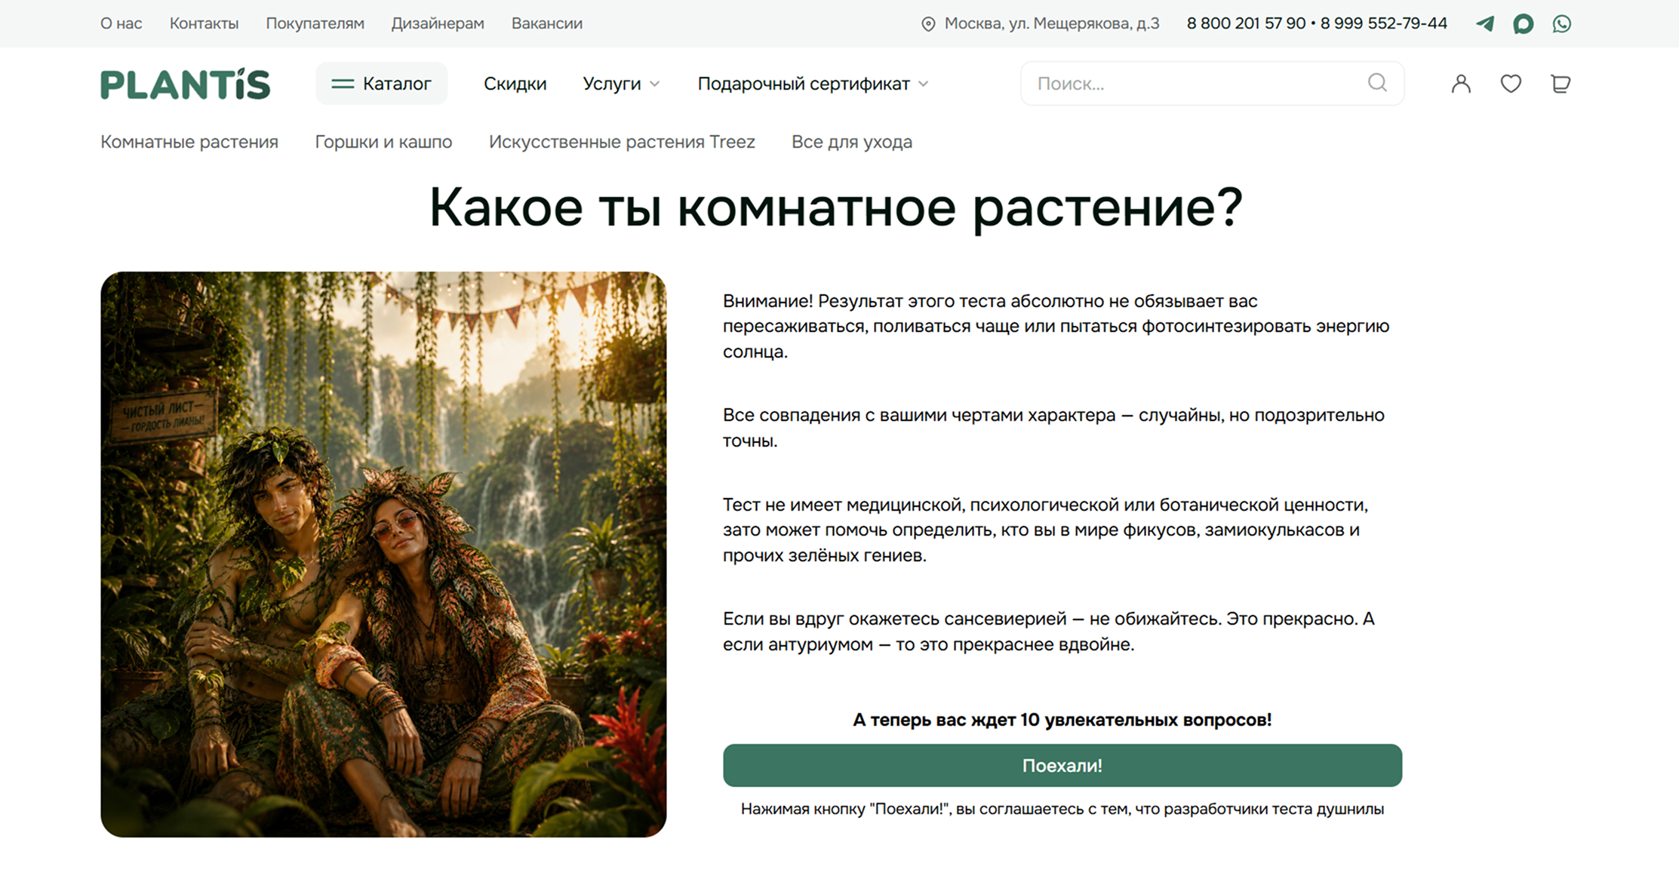The image size is (1679, 876).
Task: Click the search magnifier icon
Action: click(x=1377, y=83)
